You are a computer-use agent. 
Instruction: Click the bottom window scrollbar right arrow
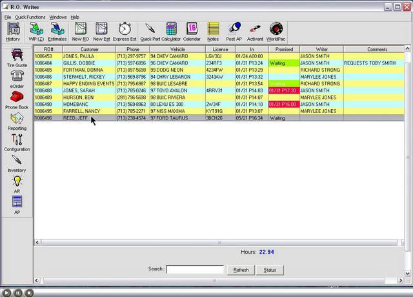click(x=401, y=280)
